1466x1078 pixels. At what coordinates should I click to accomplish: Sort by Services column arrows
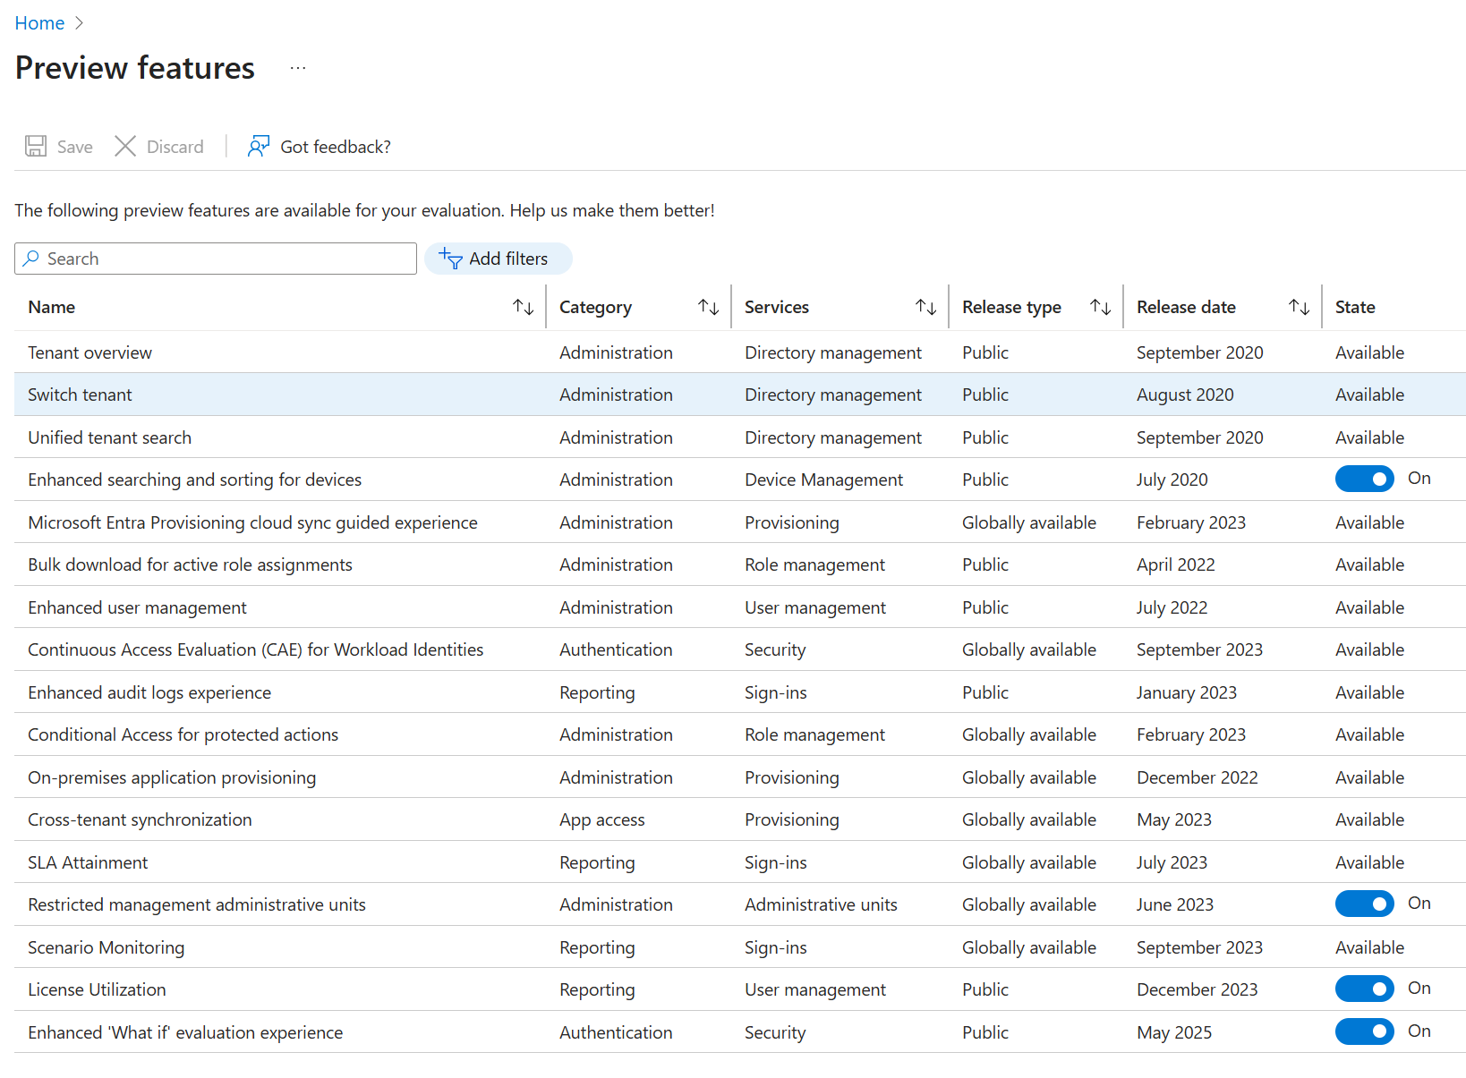click(926, 308)
